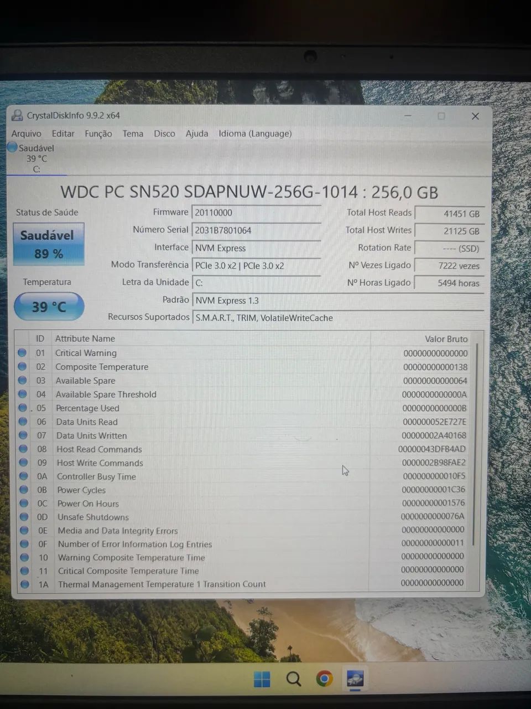Open the Idioma (Language) menu

tap(255, 134)
